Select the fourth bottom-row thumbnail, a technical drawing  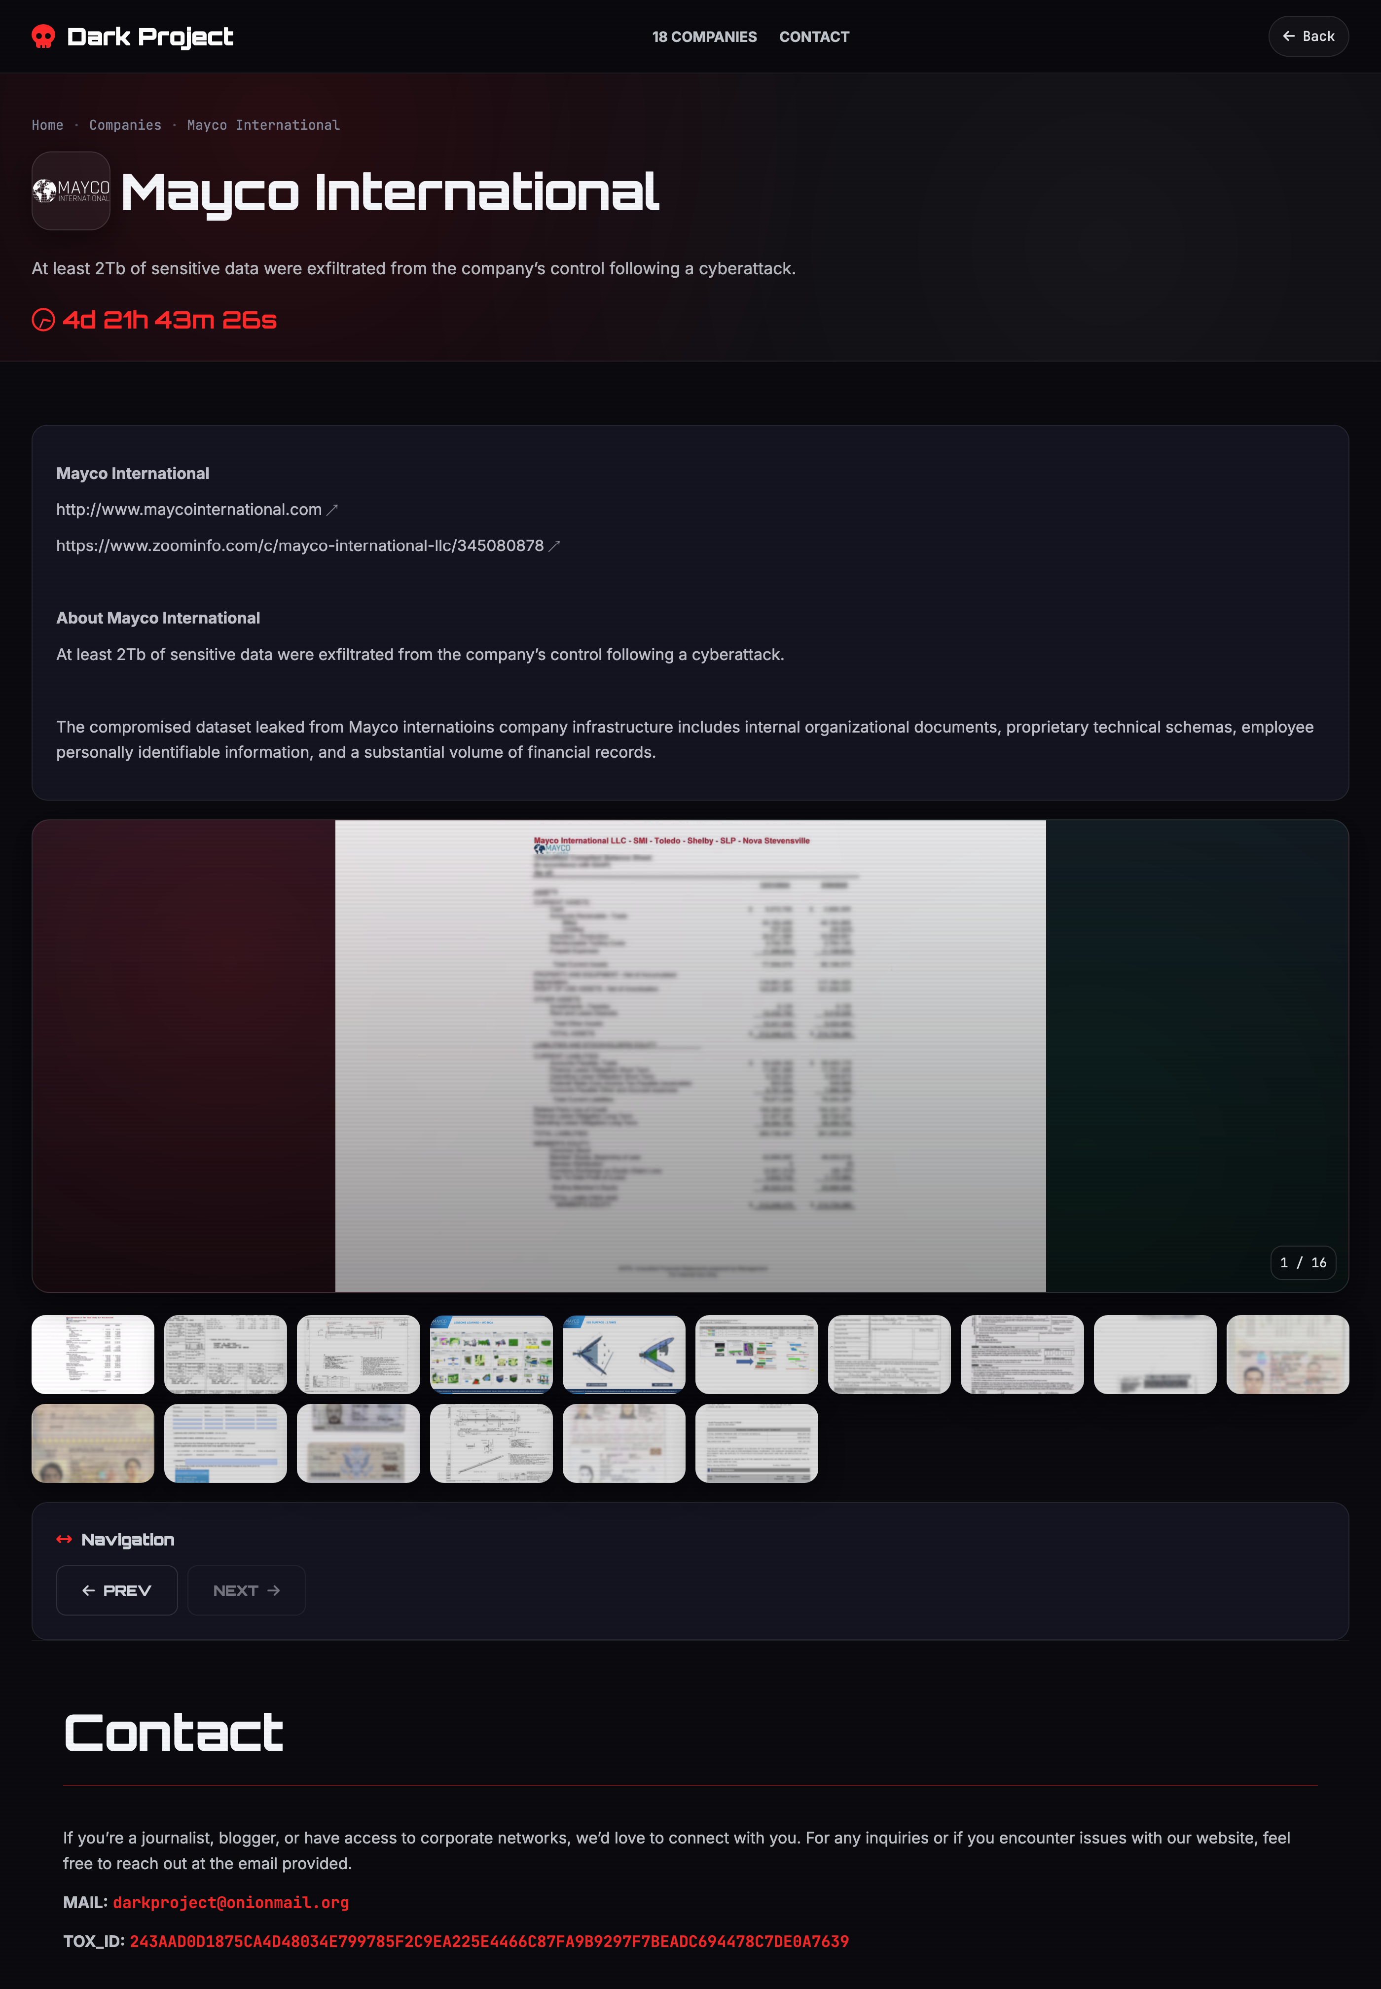(491, 1444)
